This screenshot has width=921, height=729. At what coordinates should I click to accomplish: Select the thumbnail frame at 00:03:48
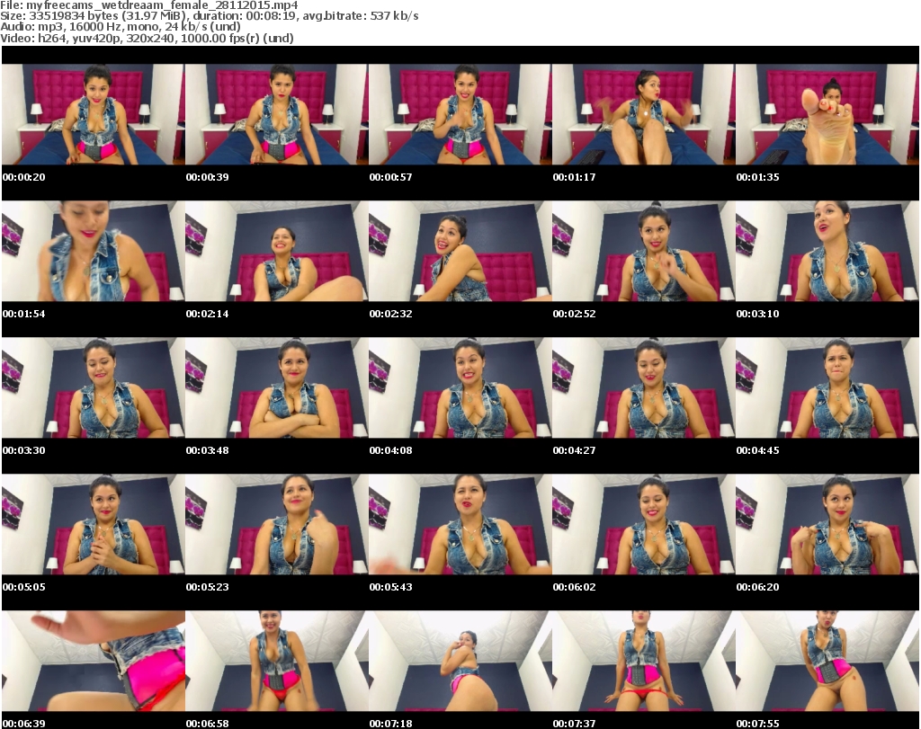click(277, 388)
